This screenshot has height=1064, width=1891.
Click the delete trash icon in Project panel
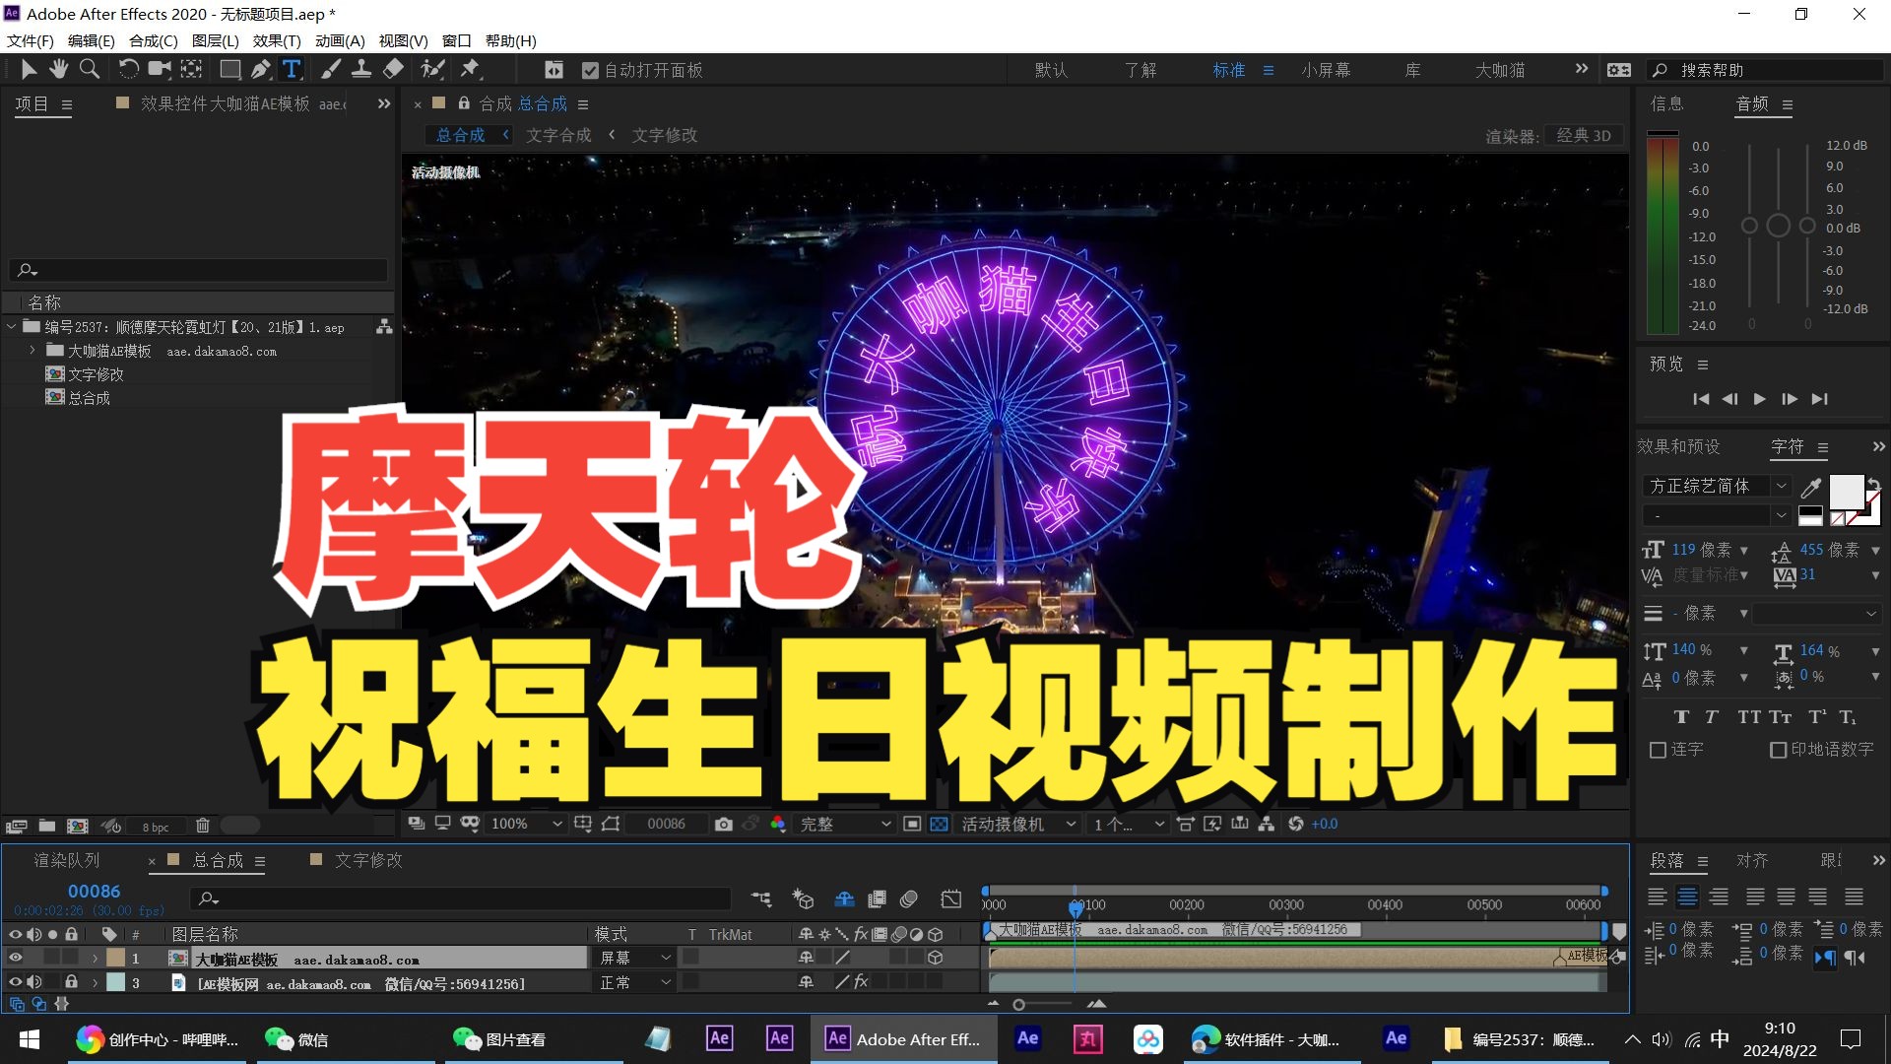tap(202, 826)
